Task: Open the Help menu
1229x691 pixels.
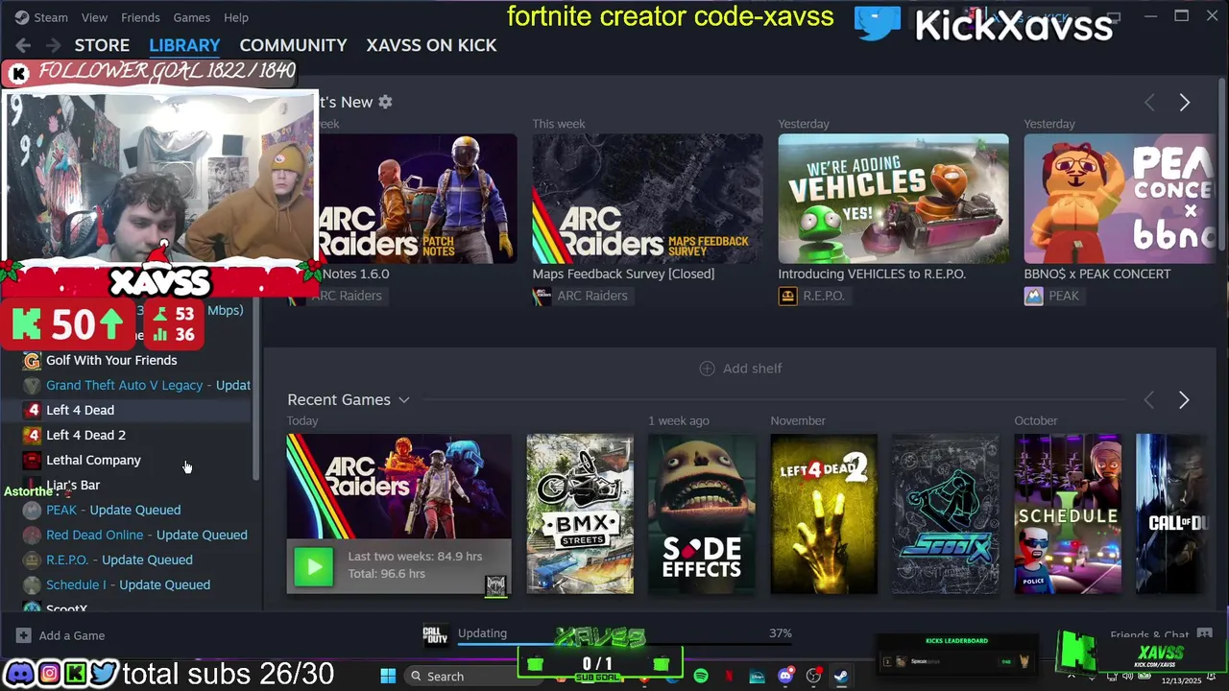Action: click(x=235, y=17)
